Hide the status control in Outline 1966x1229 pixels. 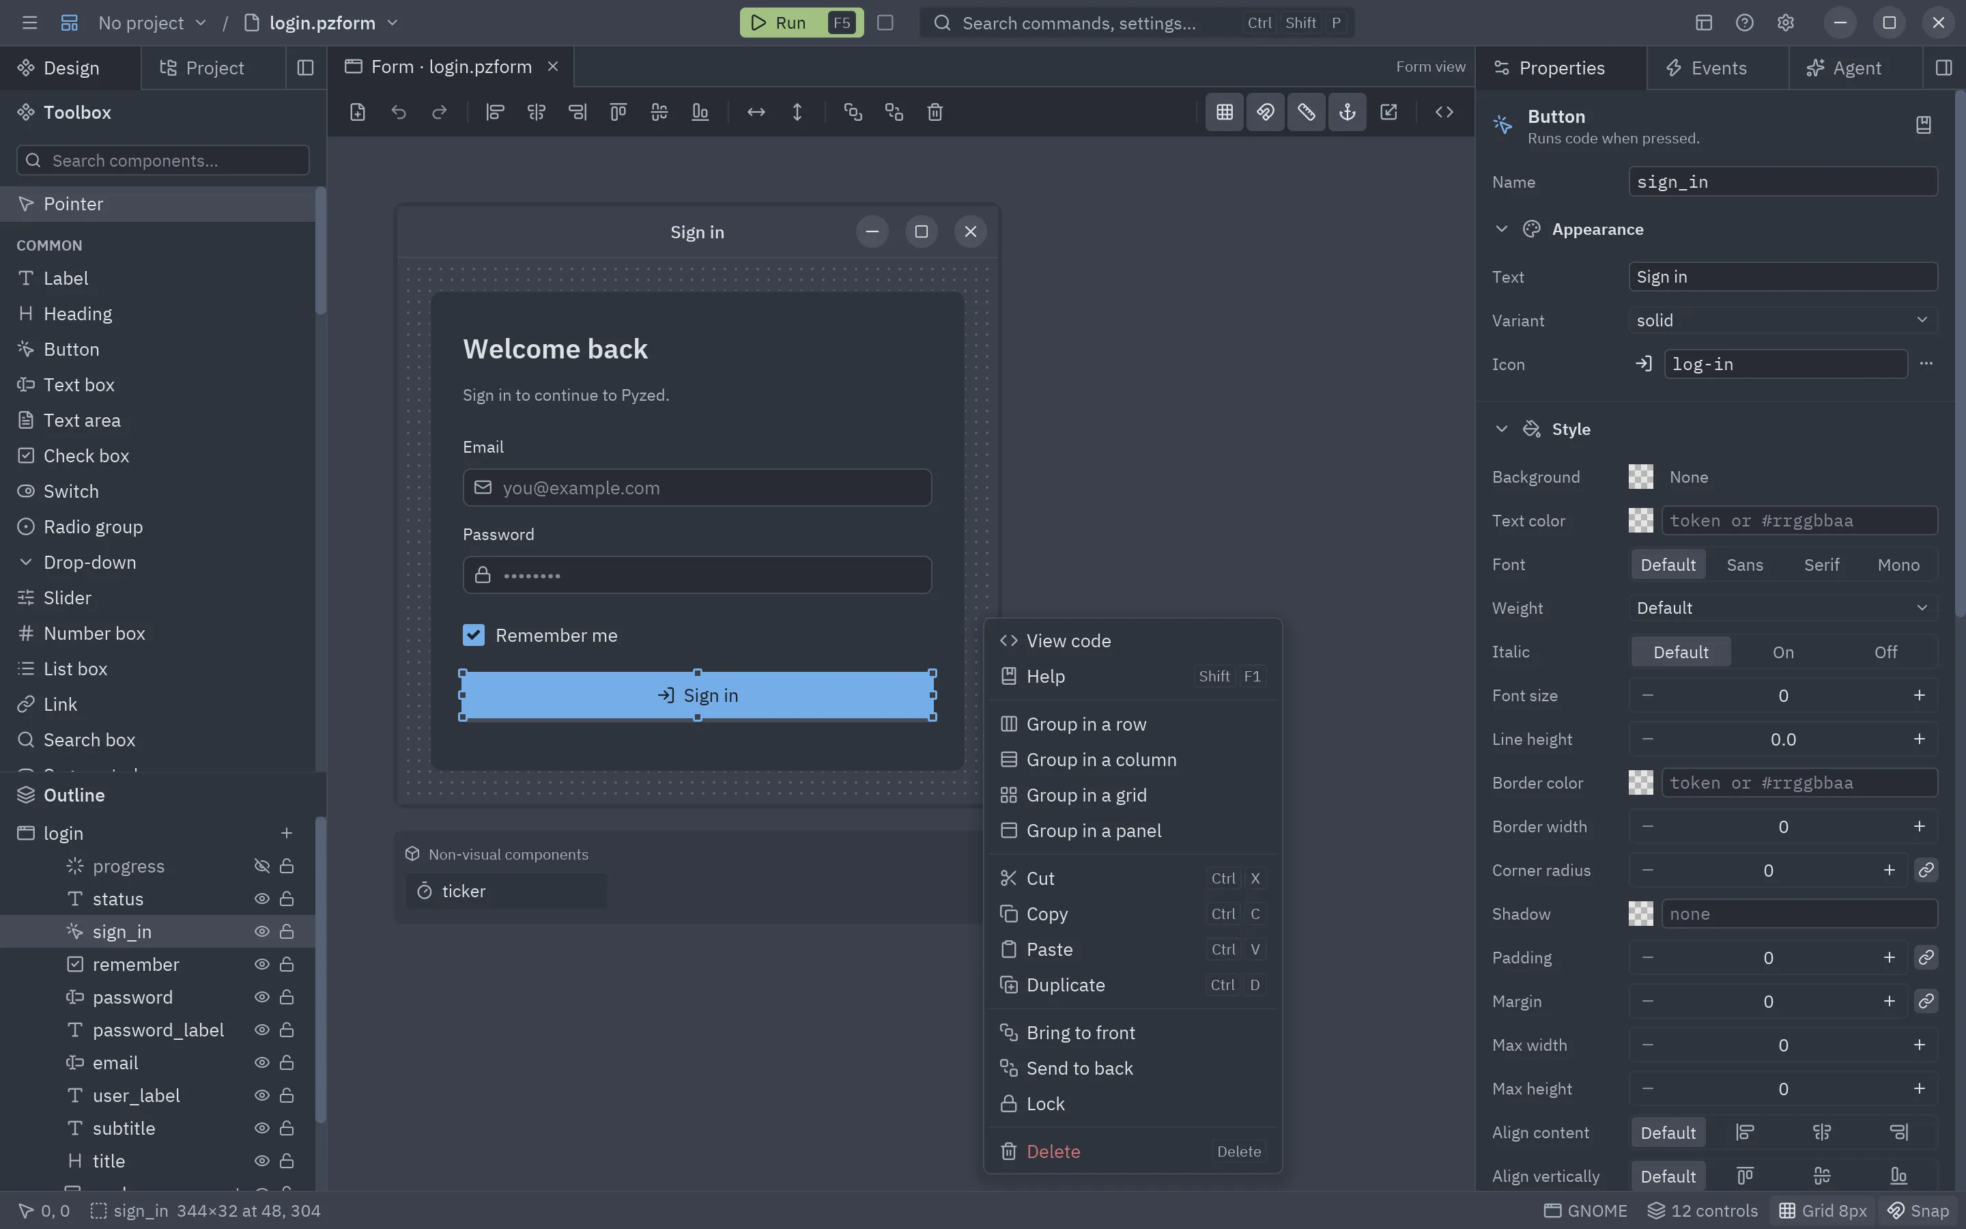point(261,899)
